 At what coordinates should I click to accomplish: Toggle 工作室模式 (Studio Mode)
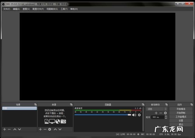(x=181, y=117)
